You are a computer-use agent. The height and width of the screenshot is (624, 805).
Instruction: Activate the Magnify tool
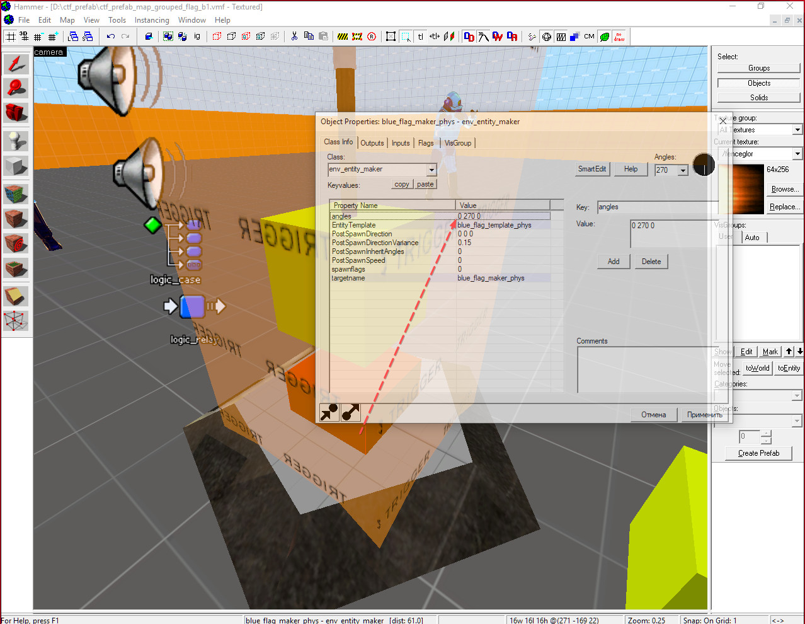coord(16,88)
